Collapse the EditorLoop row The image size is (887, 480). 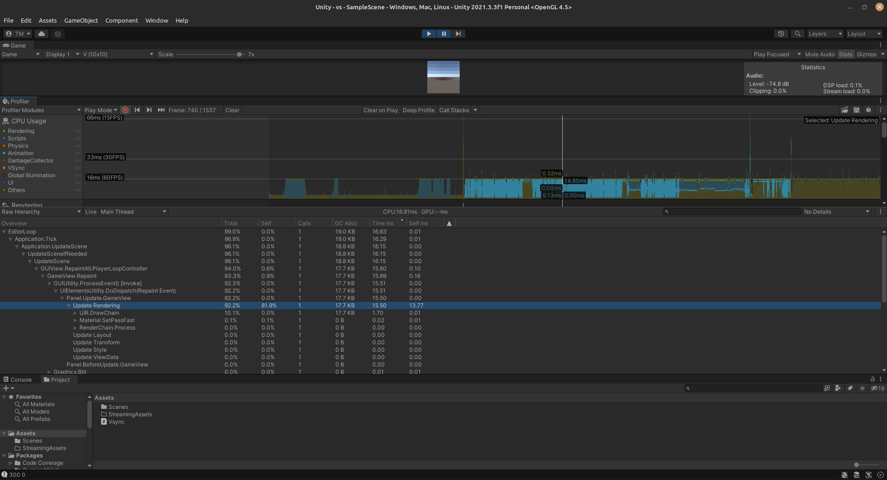(x=4, y=232)
